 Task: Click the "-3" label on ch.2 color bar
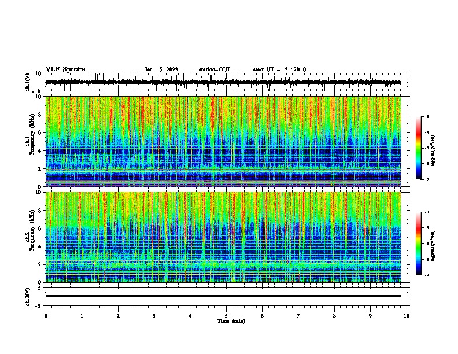click(426, 212)
